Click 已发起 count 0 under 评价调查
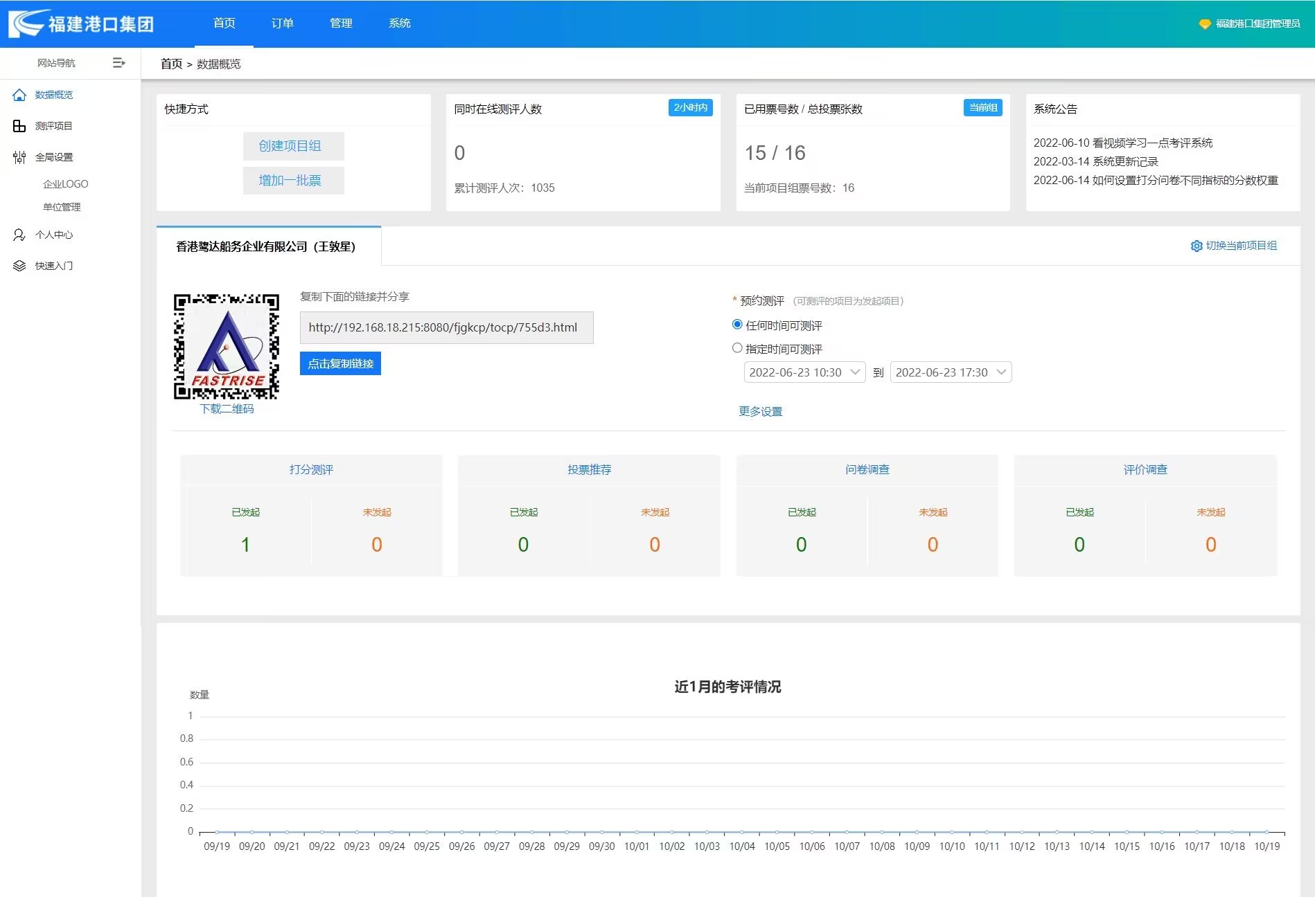Viewport: 1315px width, 897px height. tap(1079, 545)
